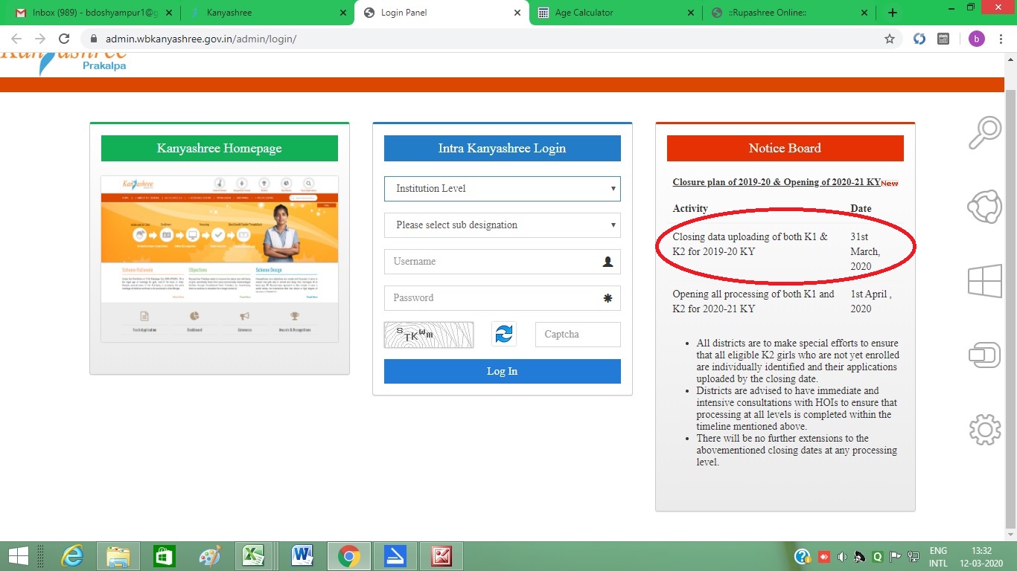This screenshot has width=1017, height=571.
Task: Open the help question mark tray icon
Action: click(x=802, y=557)
